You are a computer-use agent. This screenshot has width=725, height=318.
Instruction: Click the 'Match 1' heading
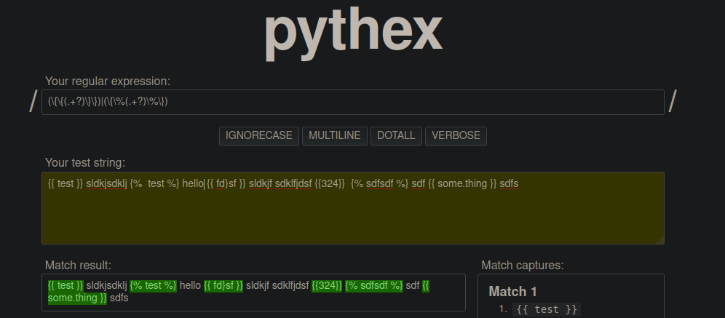pos(512,292)
